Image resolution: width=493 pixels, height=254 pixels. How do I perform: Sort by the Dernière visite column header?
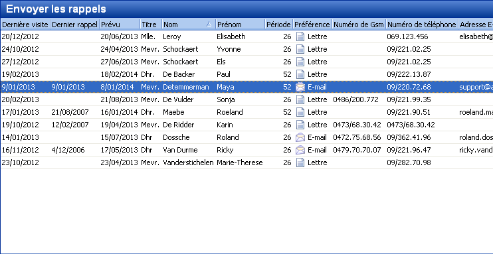click(x=25, y=24)
